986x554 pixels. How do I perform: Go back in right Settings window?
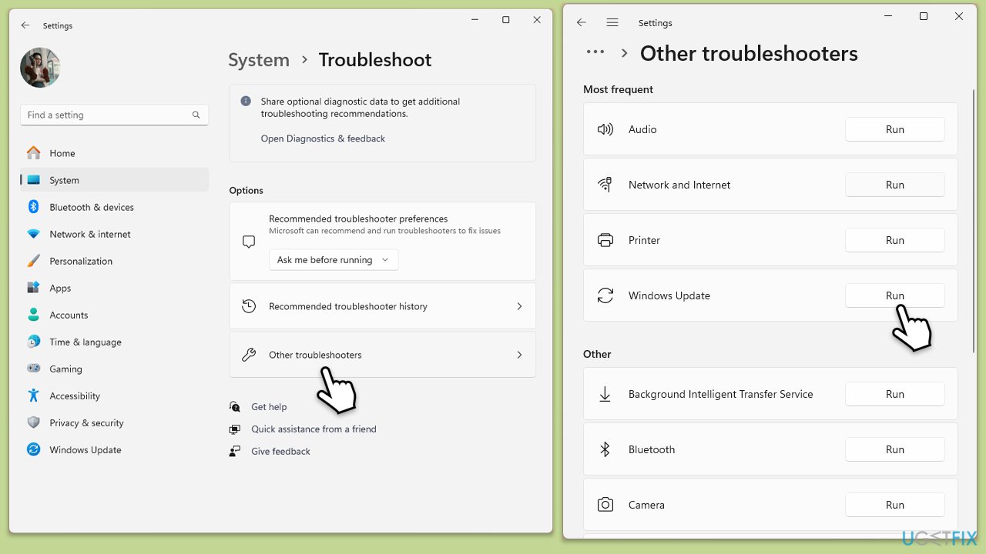582,23
